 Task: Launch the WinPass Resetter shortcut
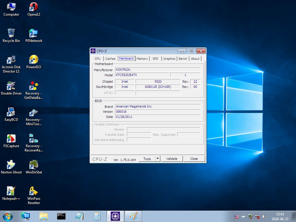(34, 195)
